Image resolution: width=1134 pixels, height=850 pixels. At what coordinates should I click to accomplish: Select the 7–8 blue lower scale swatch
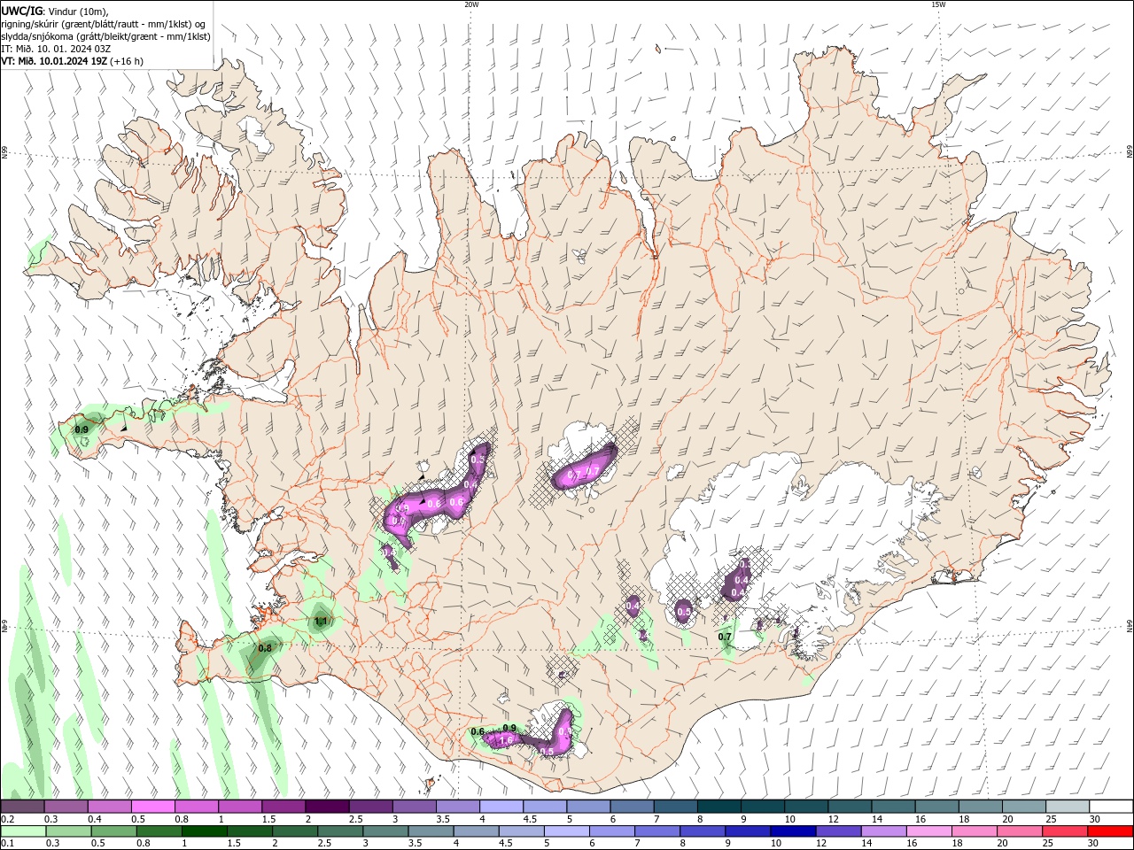[x=657, y=831]
